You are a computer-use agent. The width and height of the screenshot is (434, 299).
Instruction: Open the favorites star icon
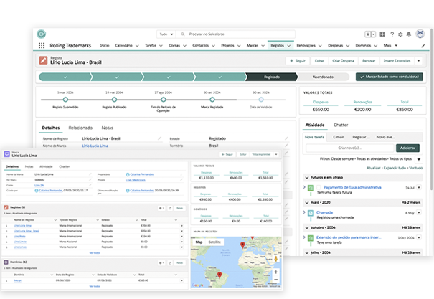coord(368,34)
